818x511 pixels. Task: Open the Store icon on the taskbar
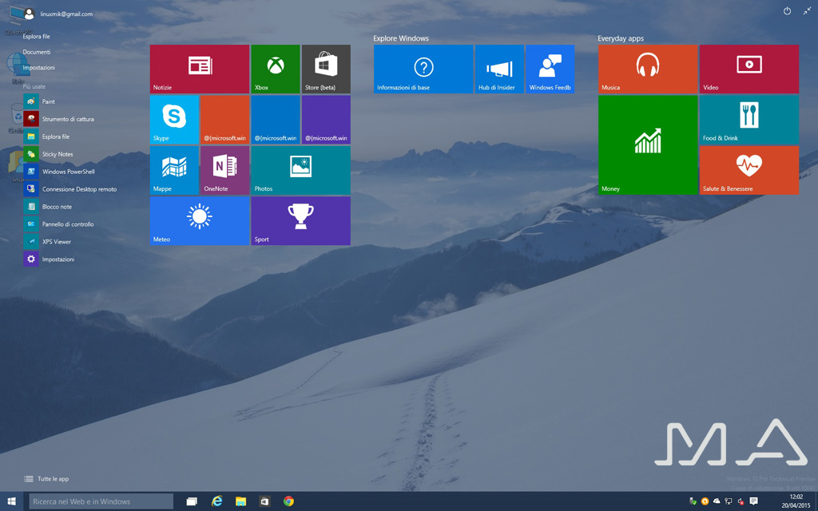(x=264, y=501)
